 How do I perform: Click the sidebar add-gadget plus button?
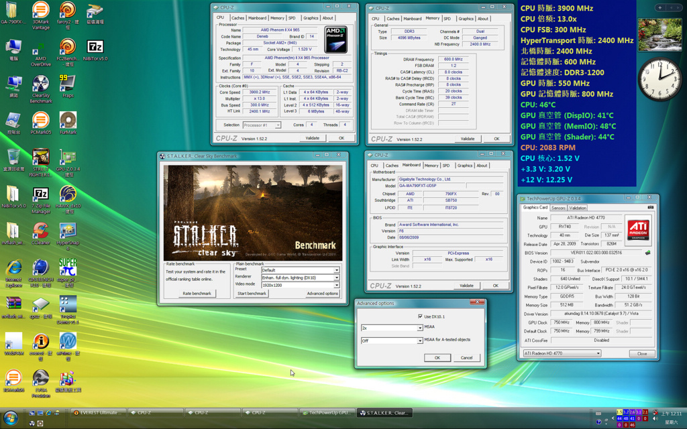pos(660,7)
